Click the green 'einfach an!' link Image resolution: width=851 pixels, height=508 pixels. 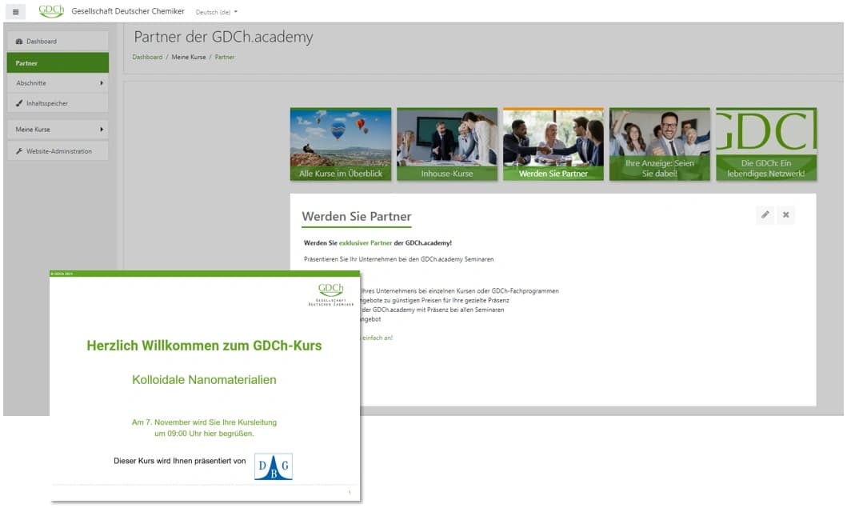click(x=378, y=338)
